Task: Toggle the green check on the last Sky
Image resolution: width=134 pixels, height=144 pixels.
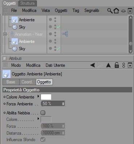Action: [59, 49]
